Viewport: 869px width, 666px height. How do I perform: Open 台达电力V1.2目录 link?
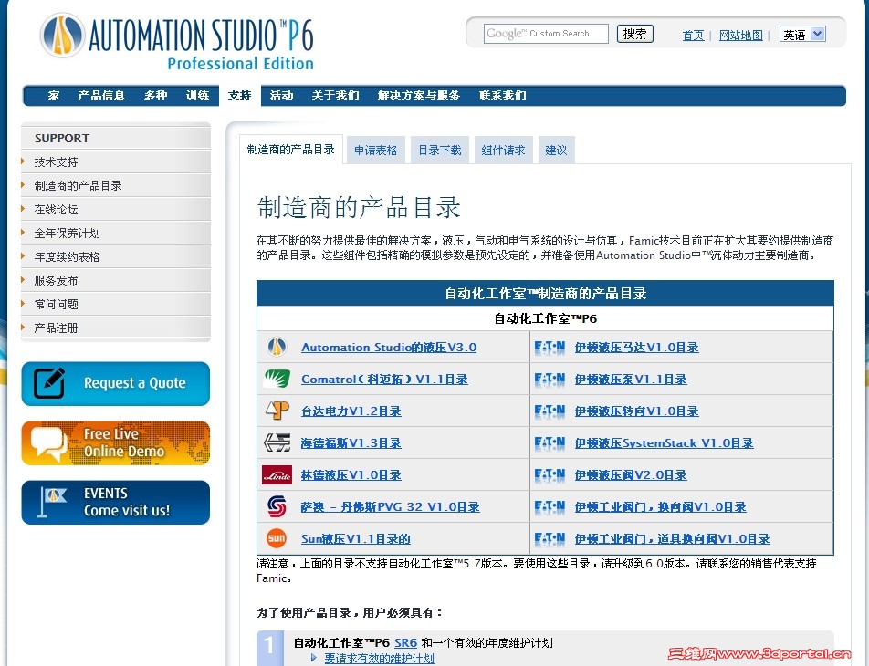pyautogui.click(x=351, y=411)
